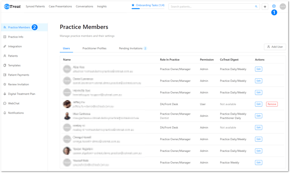
Task: Click the CoTreat logo
Action: [13, 6]
